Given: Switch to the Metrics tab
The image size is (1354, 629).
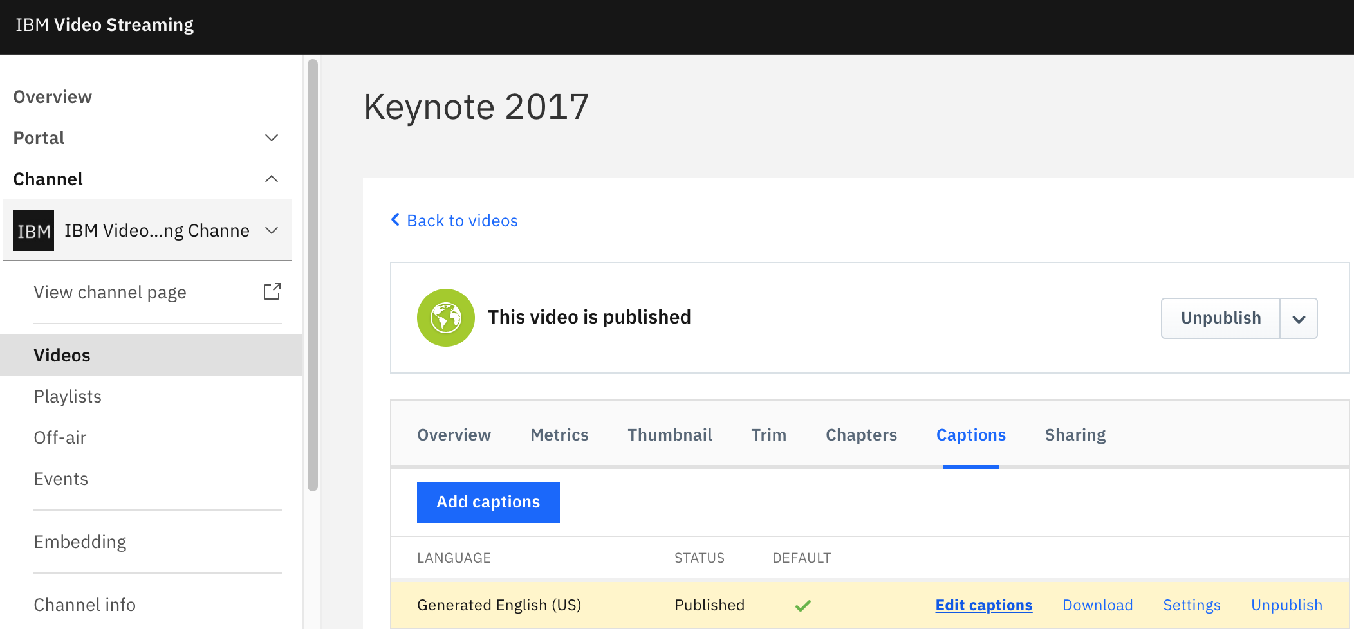Looking at the screenshot, I should pyautogui.click(x=559, y=435).
